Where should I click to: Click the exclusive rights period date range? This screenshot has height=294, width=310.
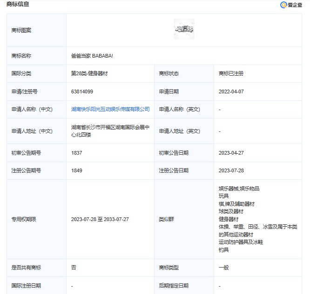coord(100,219)
